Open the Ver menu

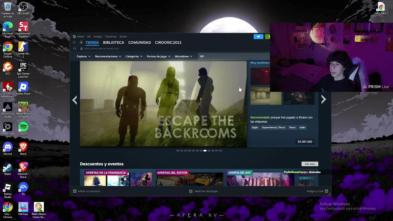(x=89, y=37)
